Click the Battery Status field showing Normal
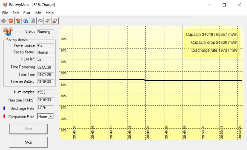Screen dimensions: 247x150 45,52
